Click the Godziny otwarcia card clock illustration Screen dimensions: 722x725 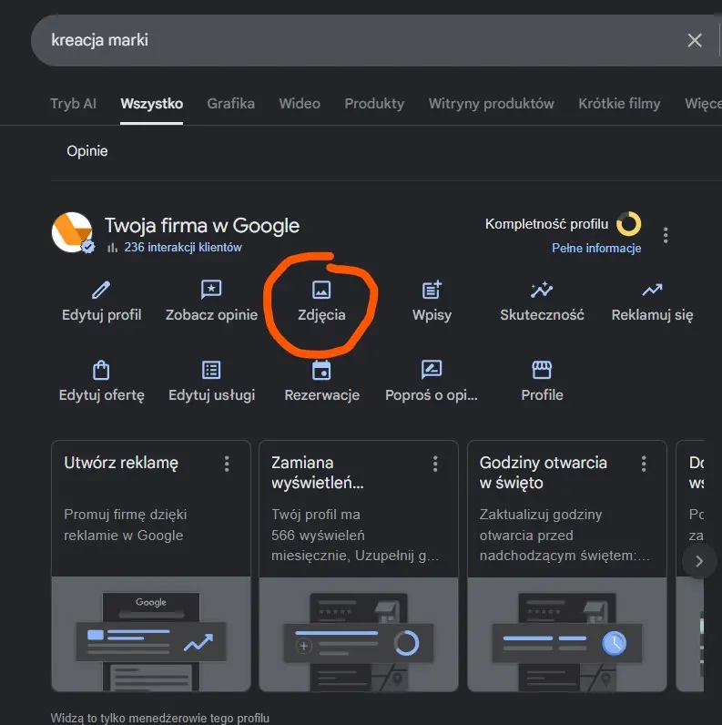tap(567, 634)
